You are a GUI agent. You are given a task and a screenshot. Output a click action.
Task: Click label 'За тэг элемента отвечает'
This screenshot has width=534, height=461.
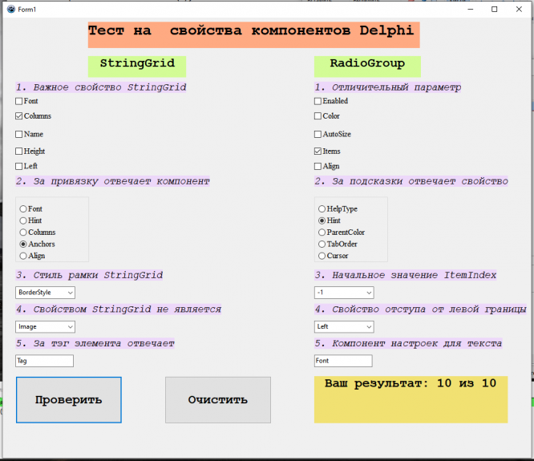pyautogui.click(x=95, y=343)
